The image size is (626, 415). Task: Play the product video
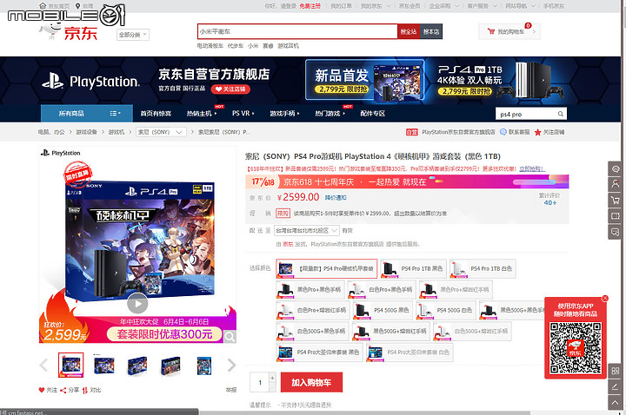tap(137, 303)
